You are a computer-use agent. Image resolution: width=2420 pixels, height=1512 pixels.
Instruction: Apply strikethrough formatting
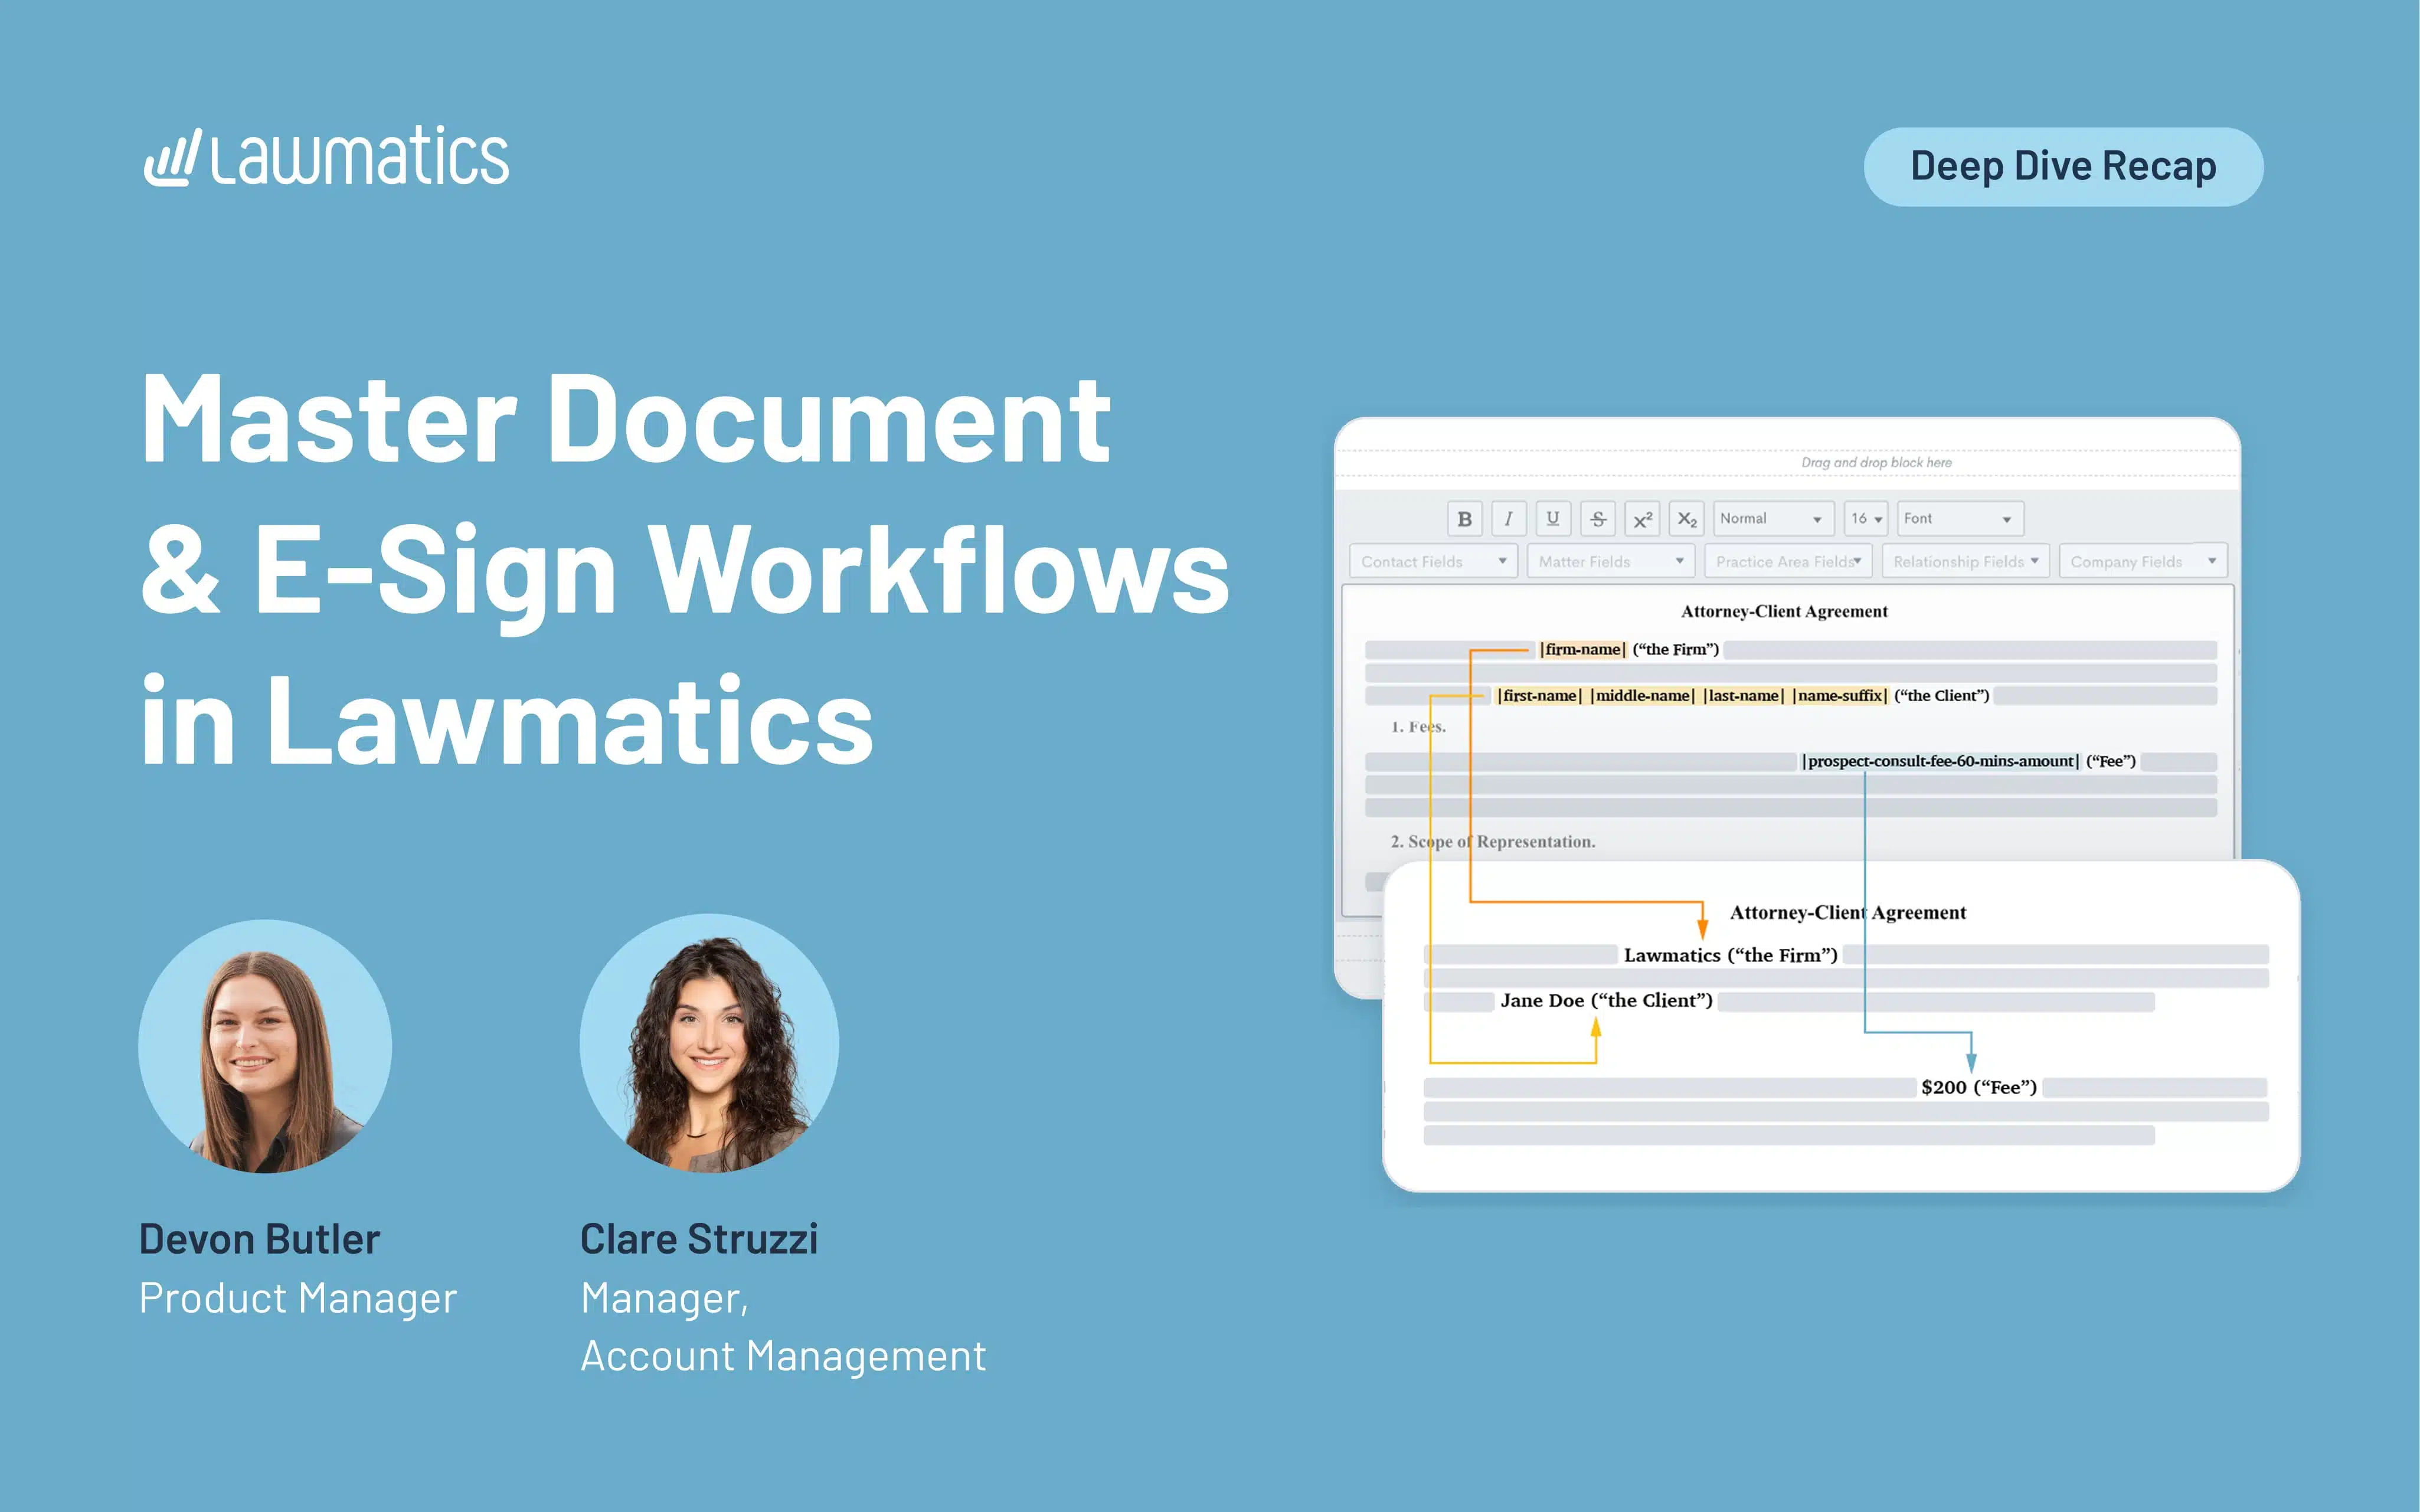(x=1597, y=519)
